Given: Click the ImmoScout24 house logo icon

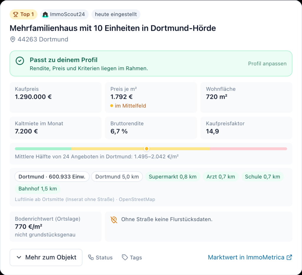Looking at the screenshot, I should (x=45, y=14).
